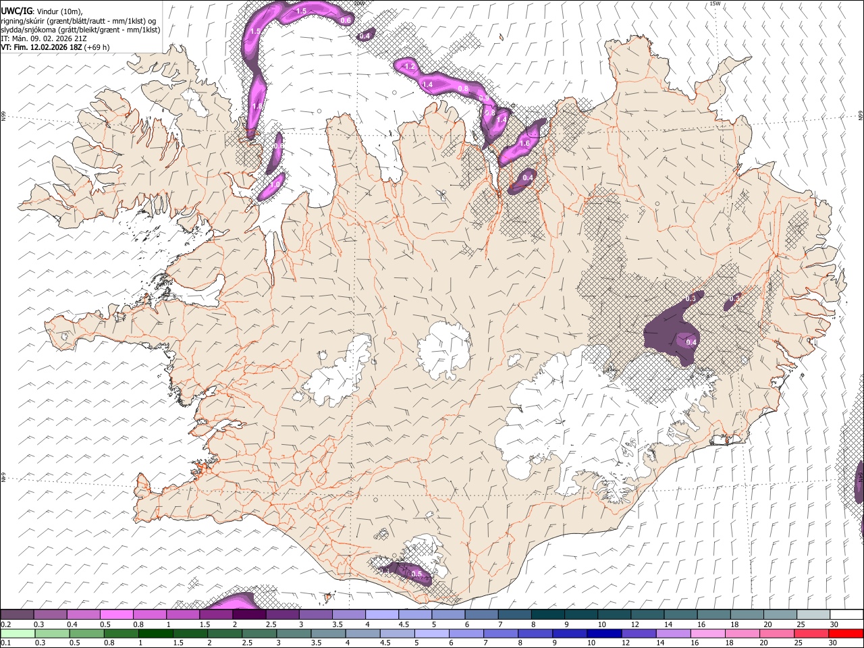Pick upper legend swatch labeled 4.5
Image resolution: width=864 pixels, height=648 pixels.
[x=415, y=615]
